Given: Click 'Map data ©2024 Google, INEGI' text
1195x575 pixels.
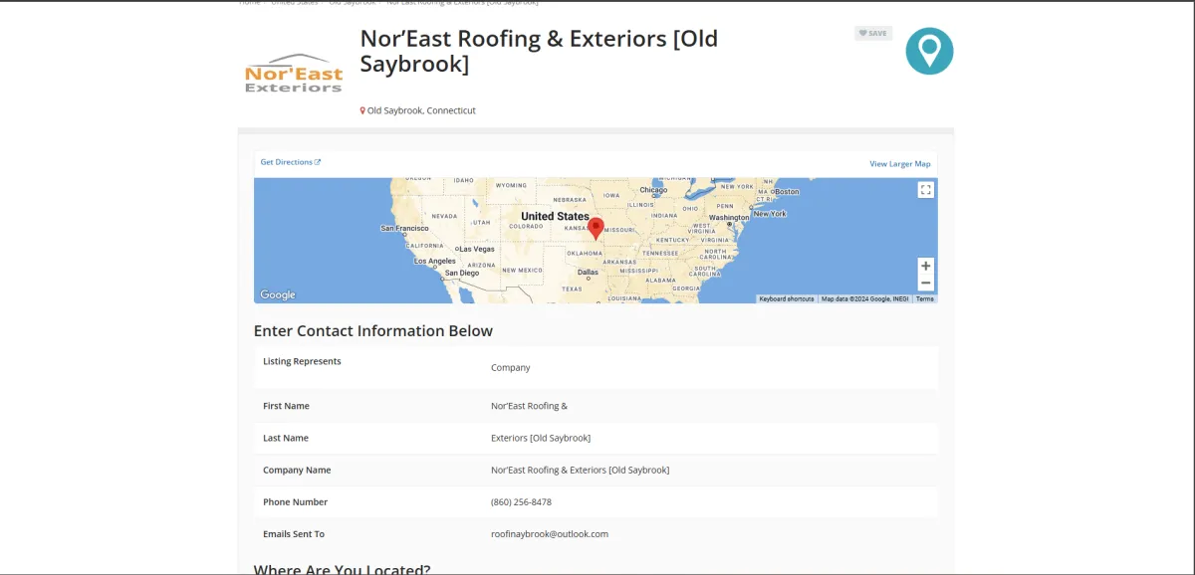Looking at the screenshot, I should click(x=864, y=298).
